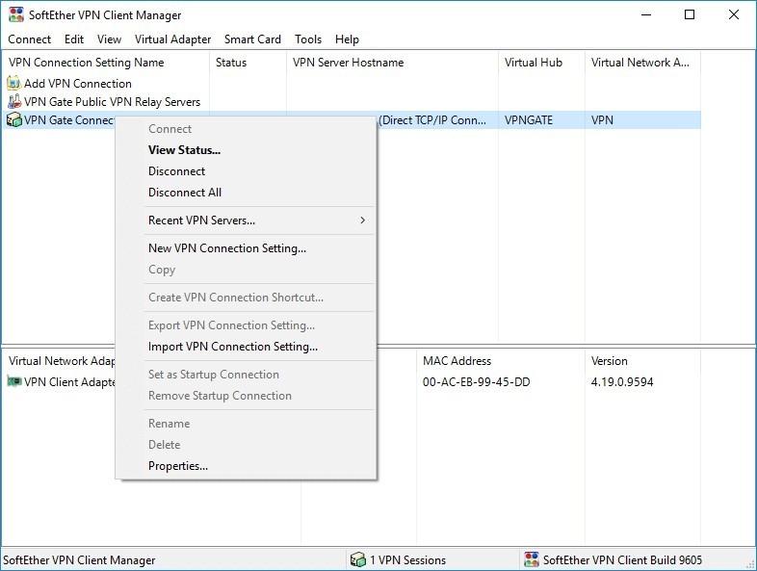Click the greyed Copy context menu entry
The image size is (757, 571).
(246, 270)
